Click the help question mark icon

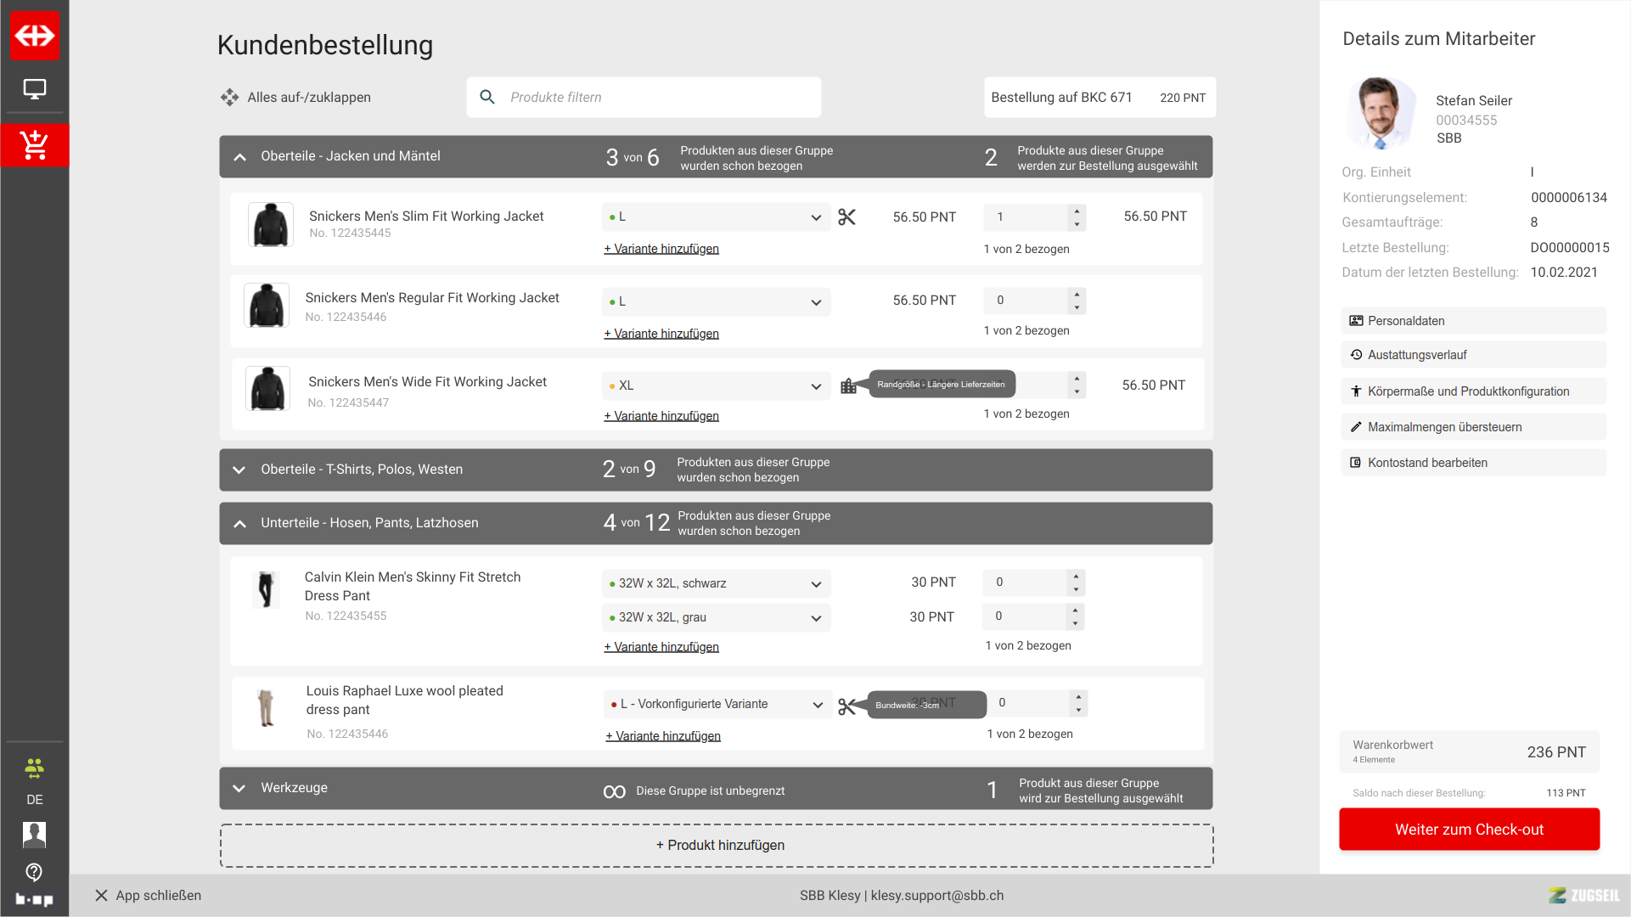pos(34,872)
